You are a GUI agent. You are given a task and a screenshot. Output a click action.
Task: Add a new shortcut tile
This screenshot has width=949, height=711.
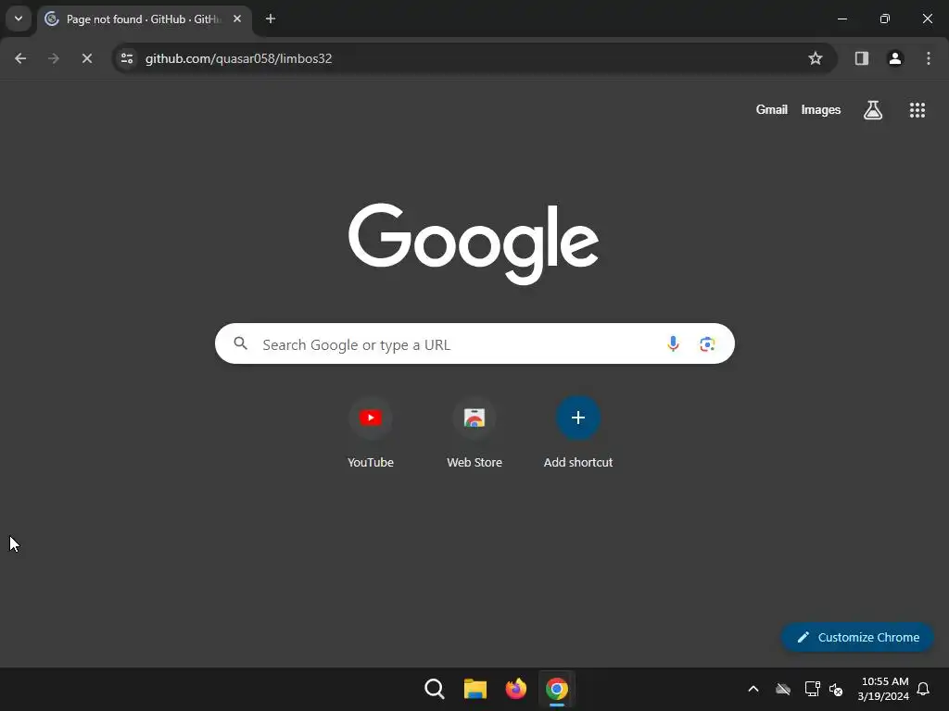click(578, 433)
